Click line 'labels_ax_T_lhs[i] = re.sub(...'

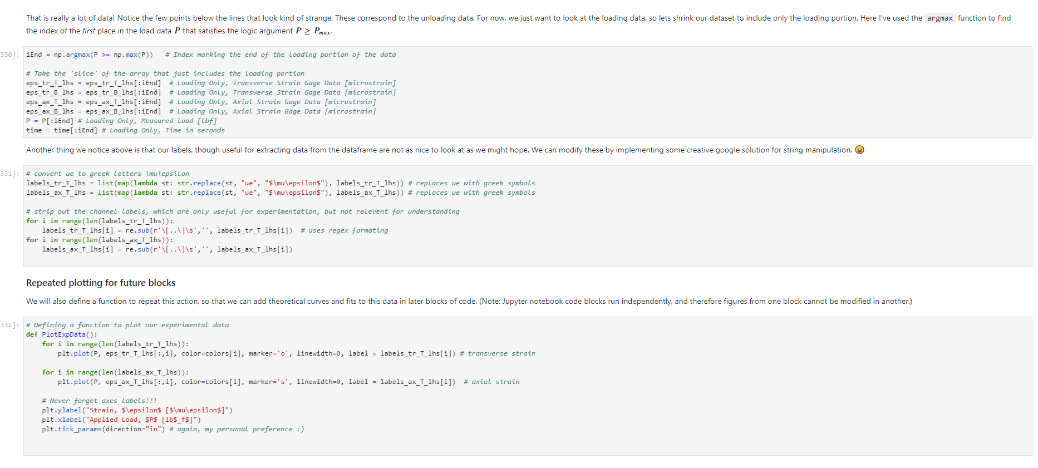pyautogui.click(x=167, y=249)
